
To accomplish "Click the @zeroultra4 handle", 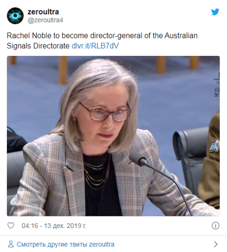I will [x=45, y=20].
